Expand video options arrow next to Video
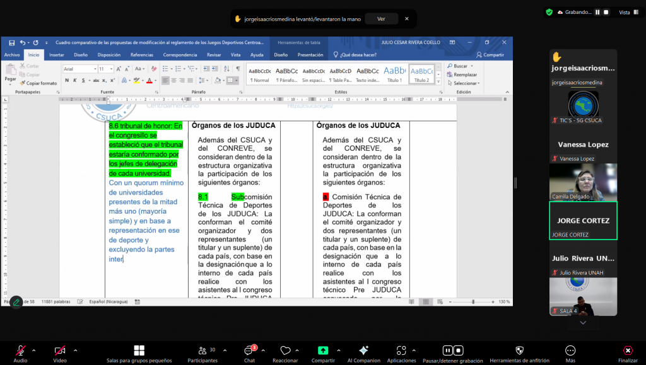The width and height of the screenshot is (646, 365). (x=75, y=350)
